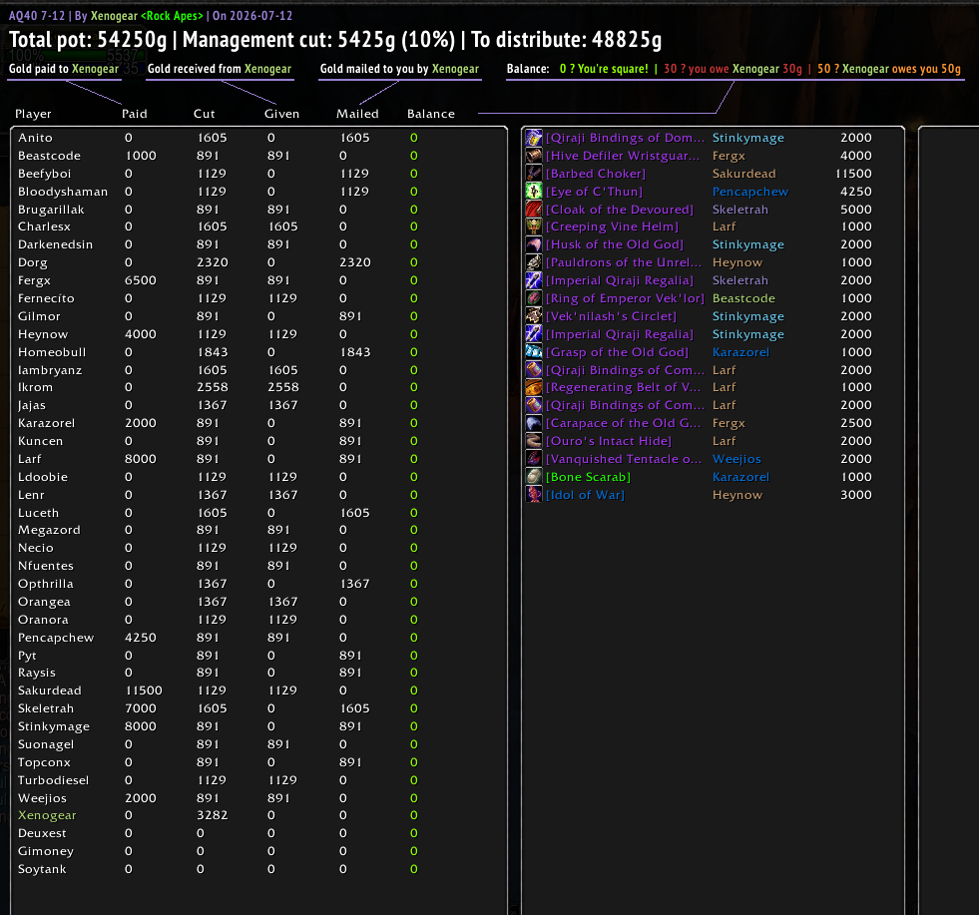
Task: Click the 11500 price for Barbed Choker
Action: click(853, 174)
